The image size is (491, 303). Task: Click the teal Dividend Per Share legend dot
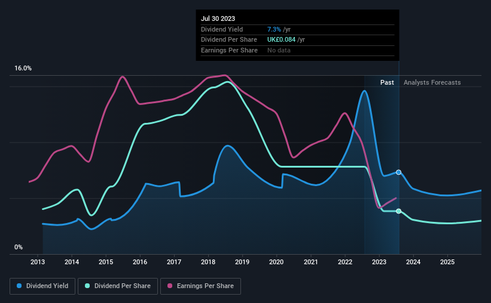(x=87, y=286)
